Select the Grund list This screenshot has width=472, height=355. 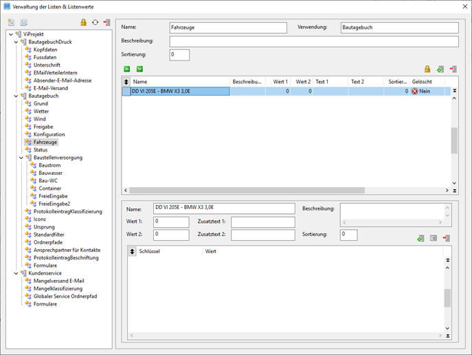(41, 104)
